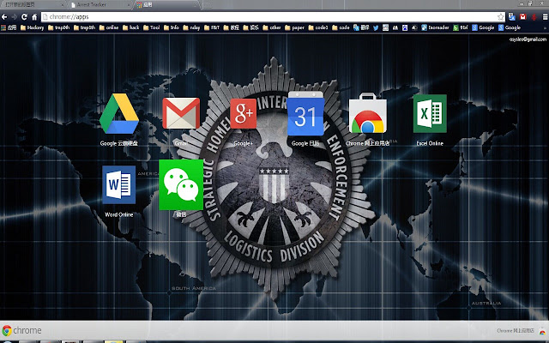549x343 pixels.
Task: Open the green WeChat app icon
Action: 181,185
